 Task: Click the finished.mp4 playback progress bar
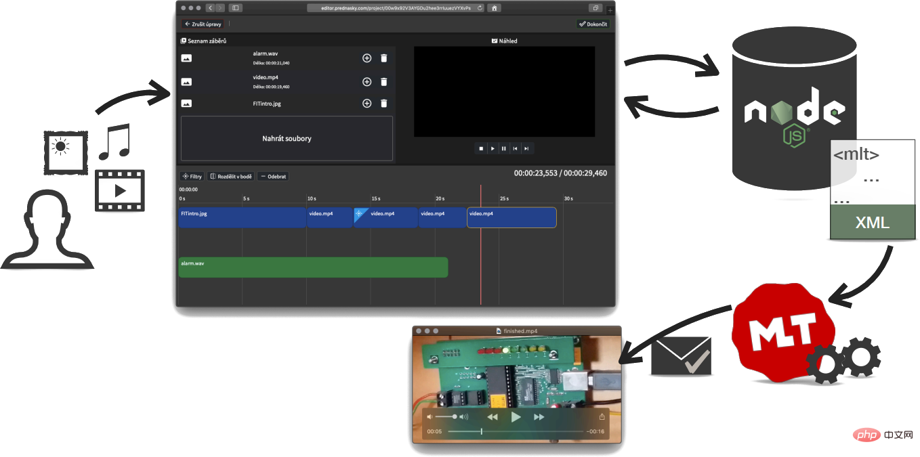click(515, 431)
